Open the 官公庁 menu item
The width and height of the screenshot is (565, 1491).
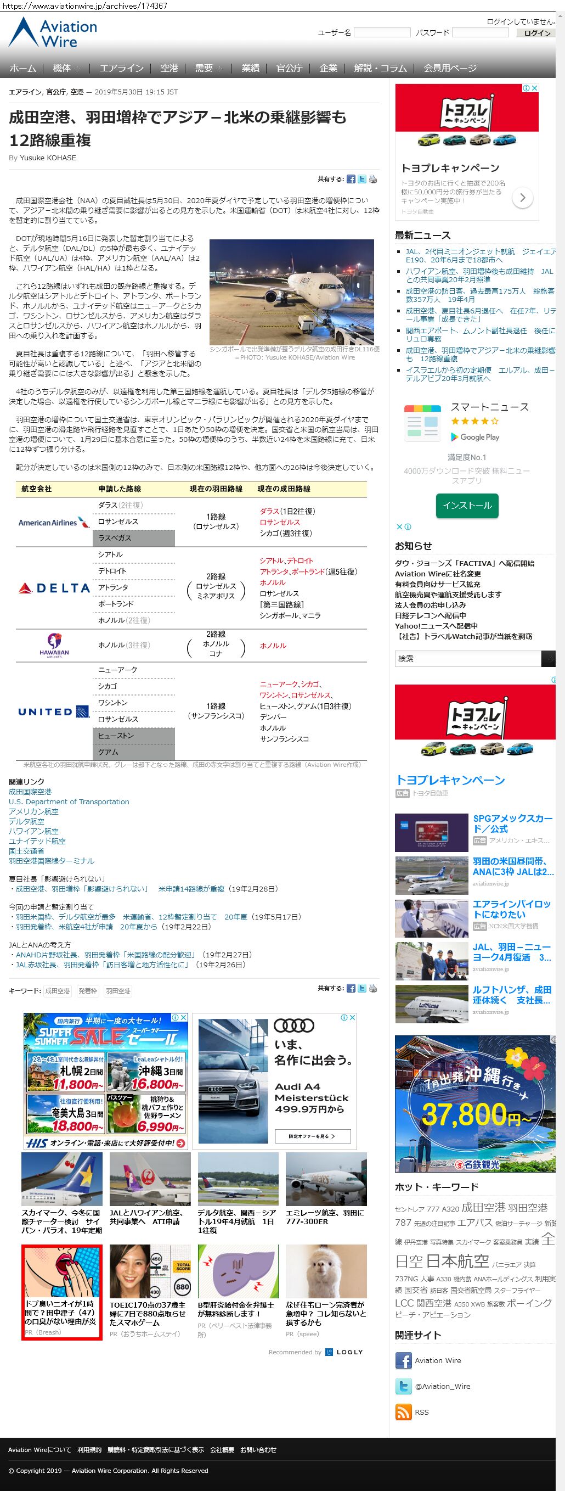(289, 68)
